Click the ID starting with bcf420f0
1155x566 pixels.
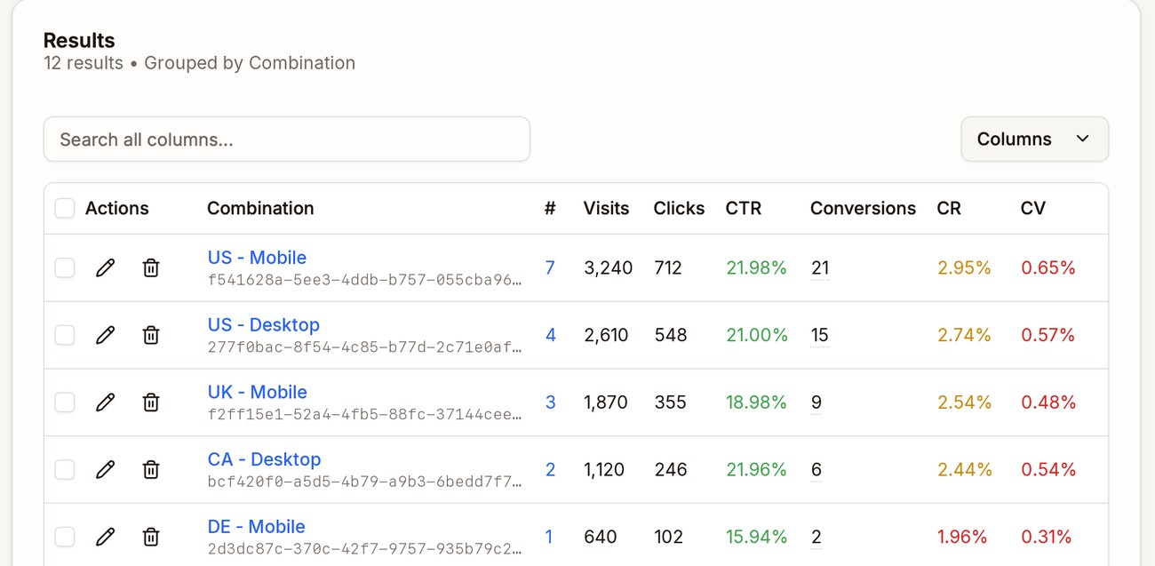(x=364, y=482)
